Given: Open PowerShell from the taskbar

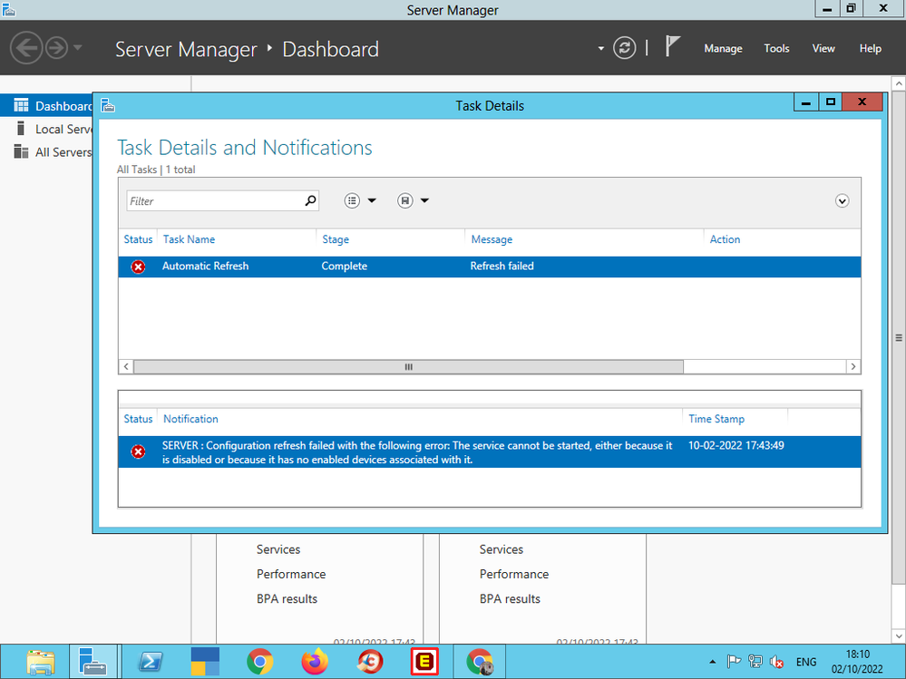Looking at the screenshot, I should point(151,662).
